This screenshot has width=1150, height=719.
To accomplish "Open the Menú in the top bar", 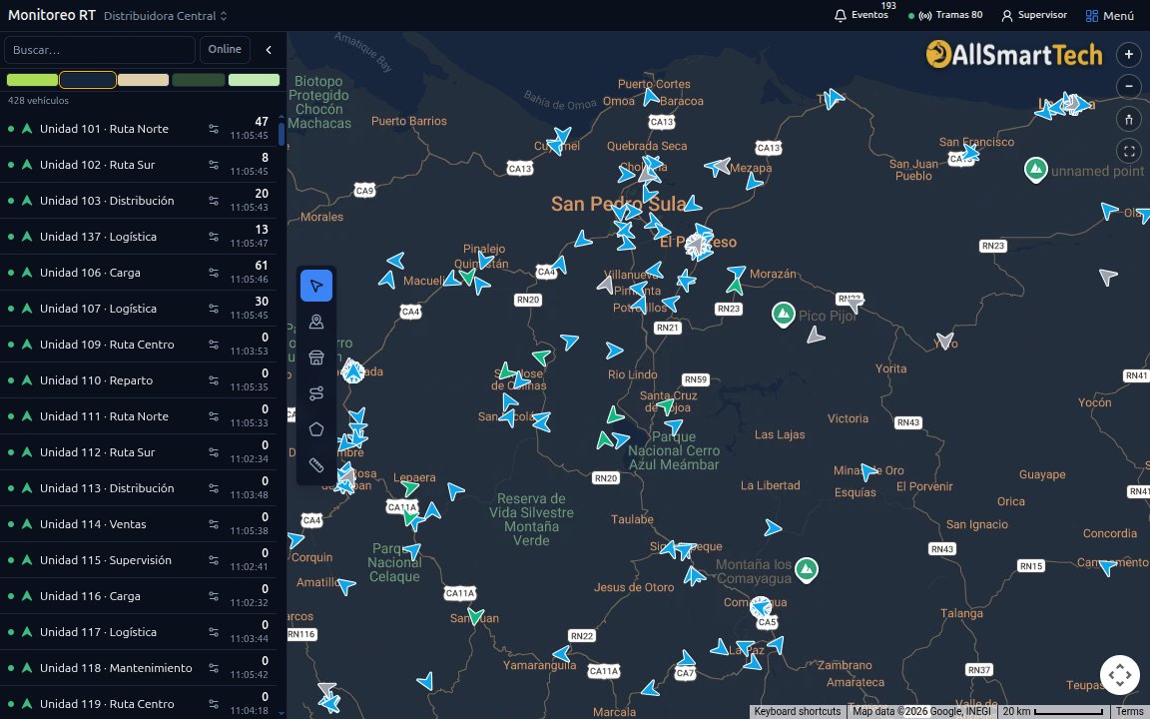I will click(1110, 15).
